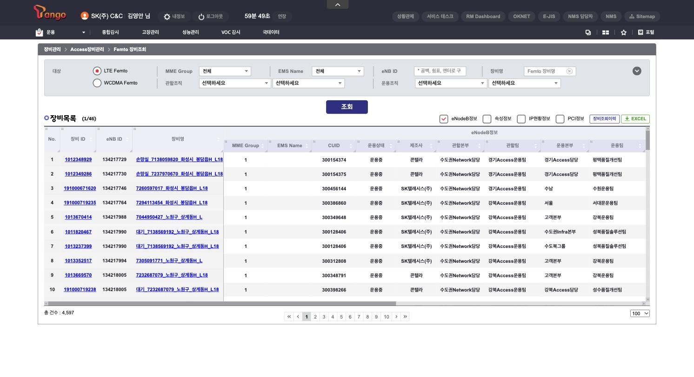This screenshot has width=694, height=377.
Task: Click the orange user avatar icon
Action: tap(84, 16)
